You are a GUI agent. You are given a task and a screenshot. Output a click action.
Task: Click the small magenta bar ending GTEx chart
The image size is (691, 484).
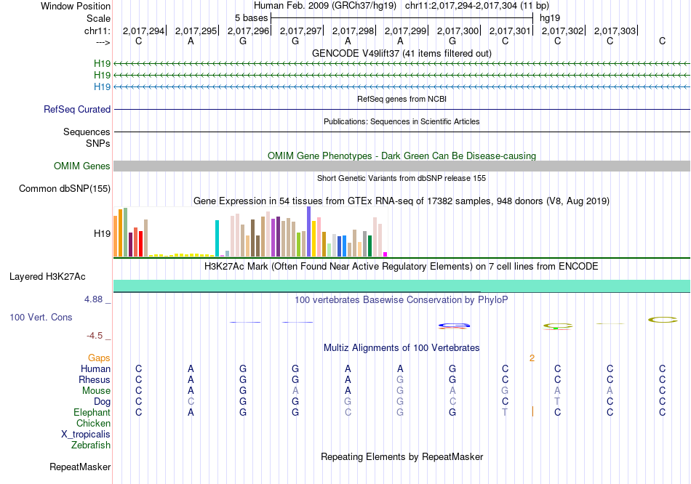tap(386, 254)
